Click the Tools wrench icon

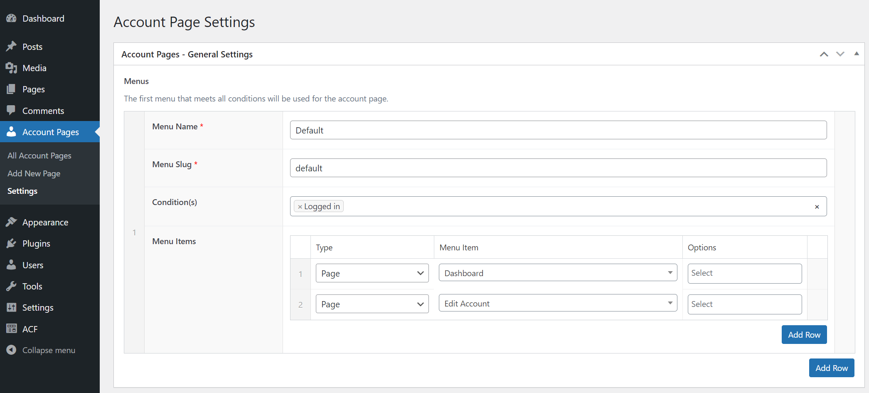11,286
